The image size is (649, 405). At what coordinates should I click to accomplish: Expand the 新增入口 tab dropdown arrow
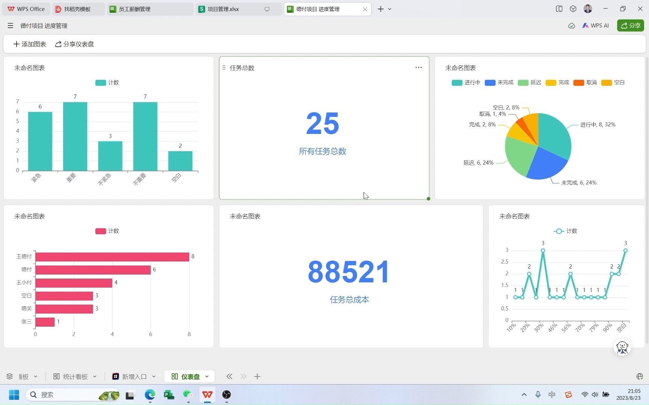154,376
